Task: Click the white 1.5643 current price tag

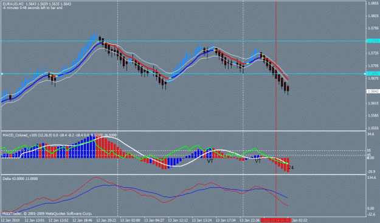Action: [x=373, y=92]
